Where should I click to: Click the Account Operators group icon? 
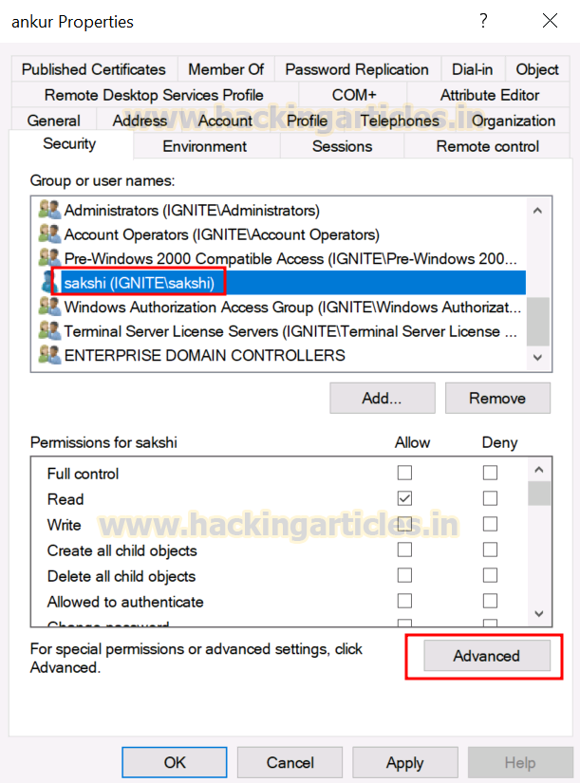49,233
